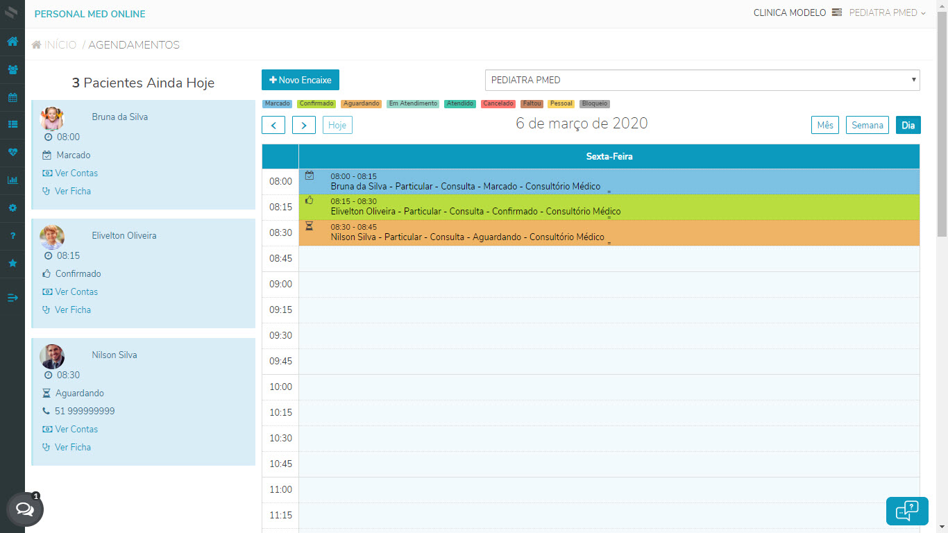Click the red Cancelado legend swatch

tap(498, 103)
